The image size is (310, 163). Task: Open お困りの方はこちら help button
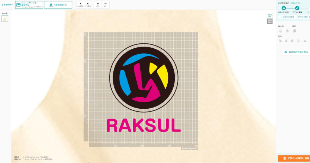pyautogui.click(x=296, y=52)
